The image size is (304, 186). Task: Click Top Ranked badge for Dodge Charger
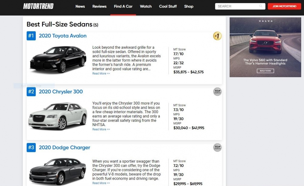point(217,148)
